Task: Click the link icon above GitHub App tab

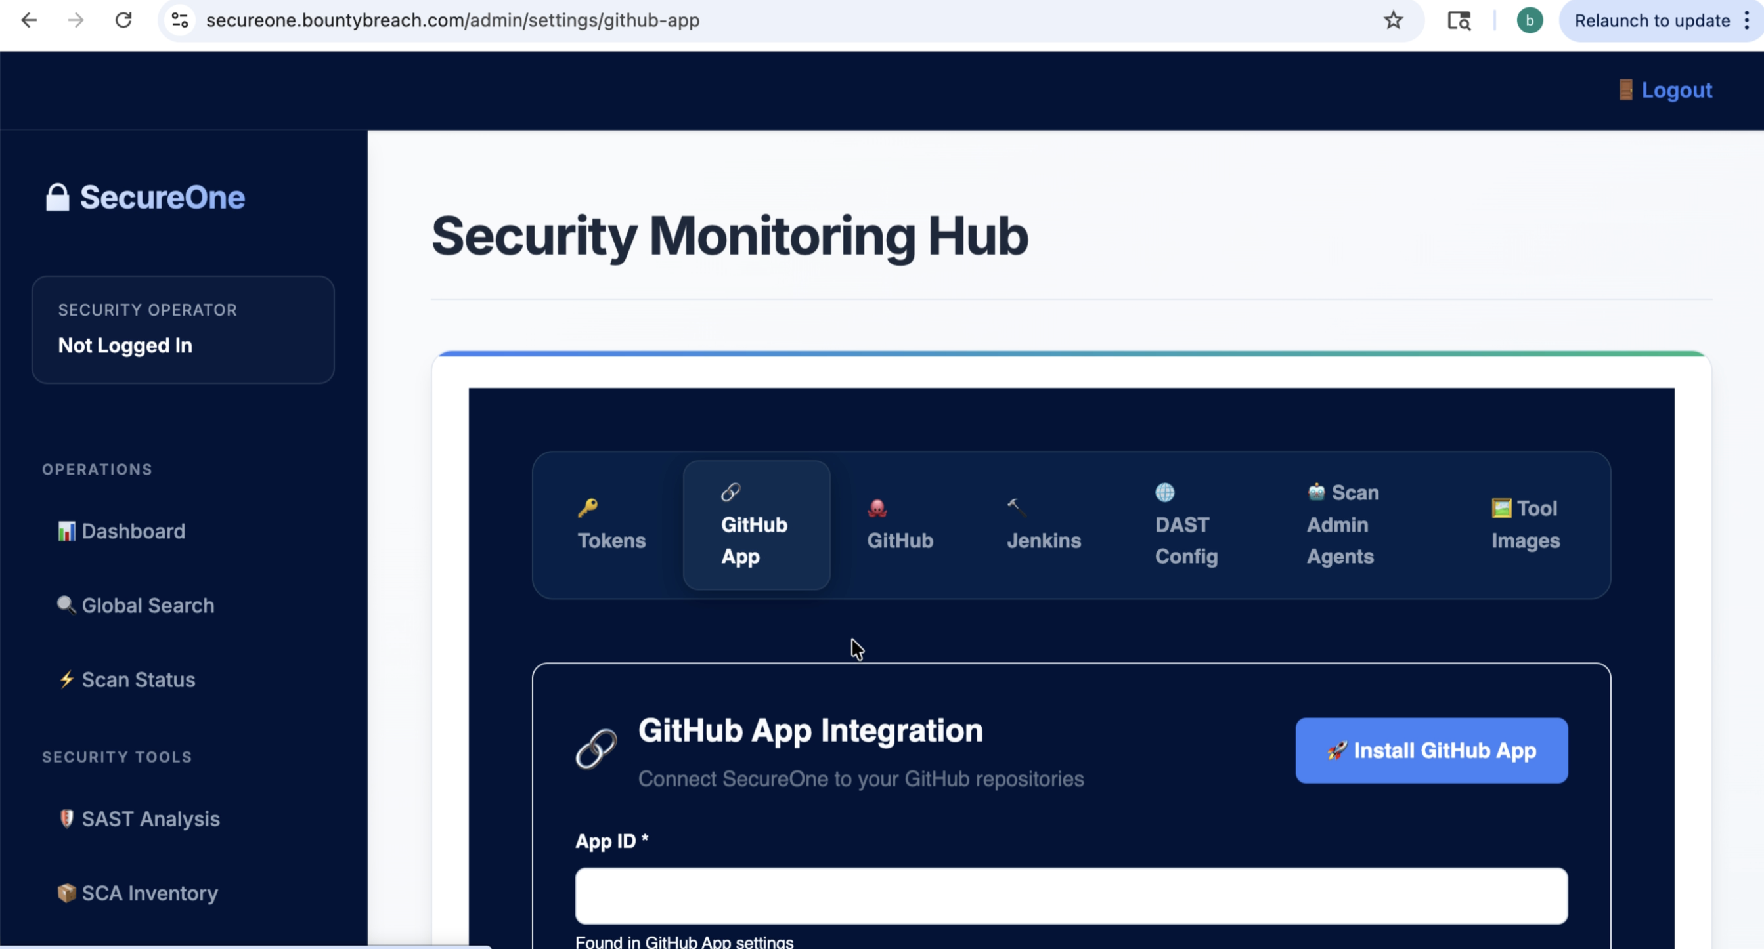Action: tap(731, 492)
